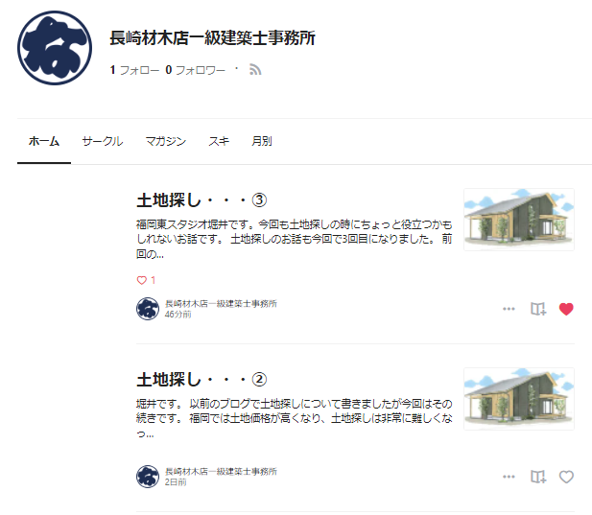Switch to the サークル tab
Viewport: 592px width, 515px height.
[103, 141]
